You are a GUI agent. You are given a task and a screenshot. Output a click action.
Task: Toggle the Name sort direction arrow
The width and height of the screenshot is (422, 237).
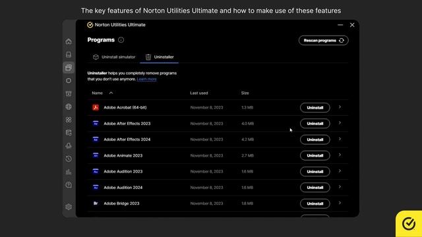[x=111, y=93]
